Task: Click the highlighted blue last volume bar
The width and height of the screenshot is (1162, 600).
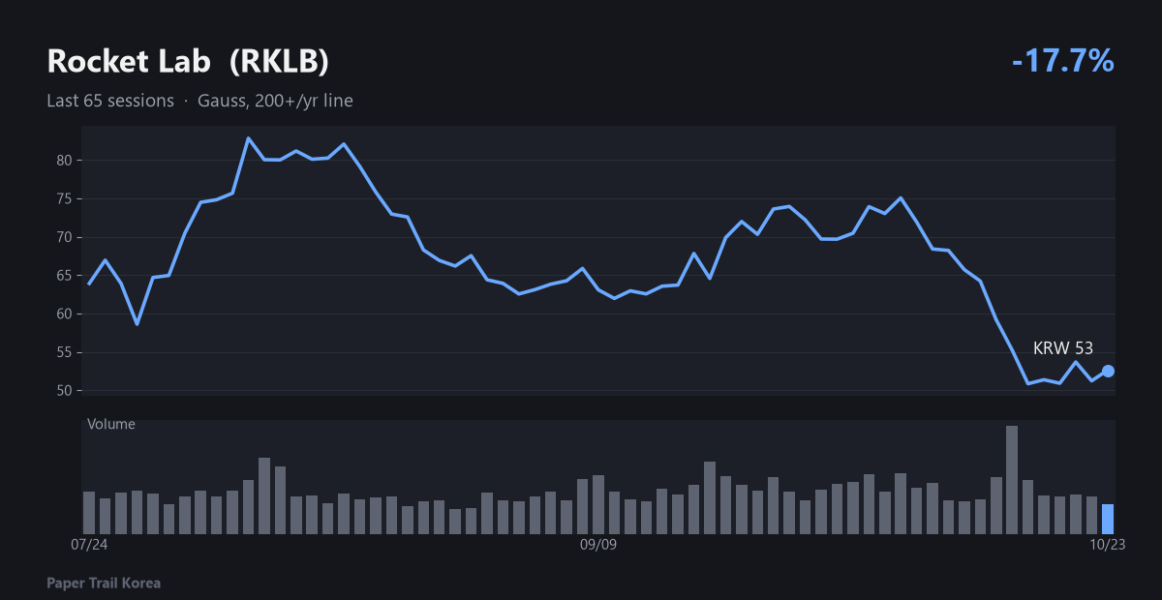Action: coord(1108,519)
